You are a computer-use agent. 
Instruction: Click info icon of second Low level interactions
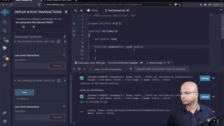(x=64, y=106)
